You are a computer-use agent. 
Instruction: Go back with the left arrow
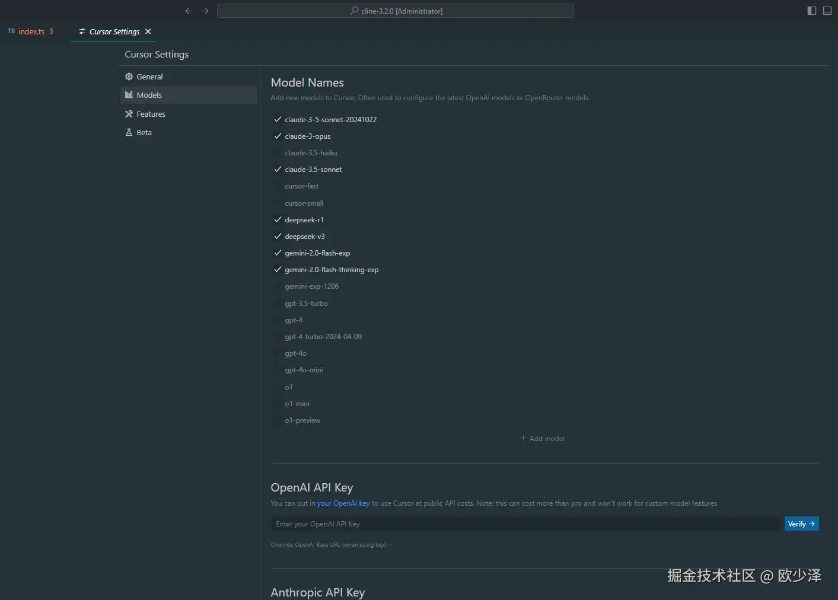(189, 11)
